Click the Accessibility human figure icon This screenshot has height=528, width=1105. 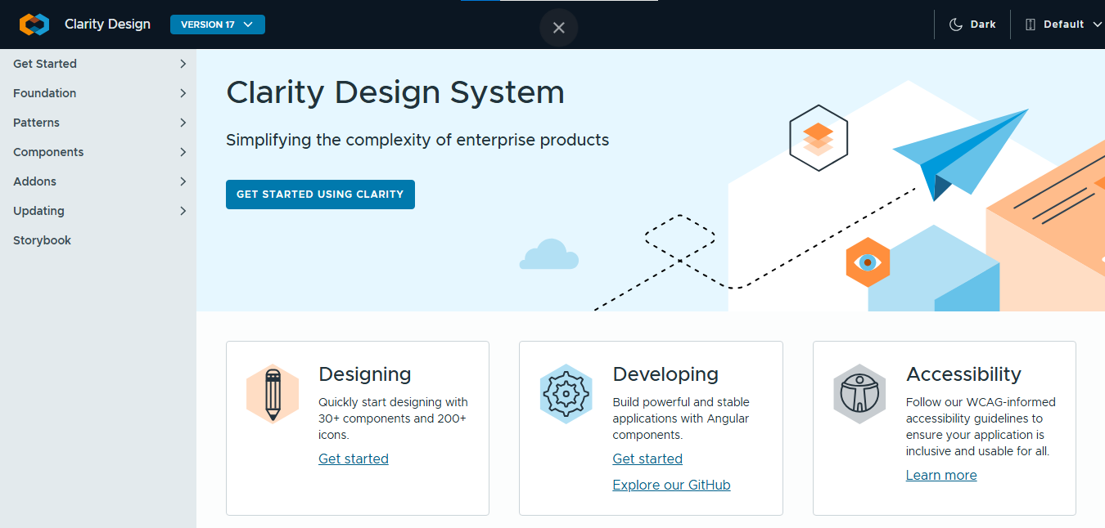click(x=859, y=394)
